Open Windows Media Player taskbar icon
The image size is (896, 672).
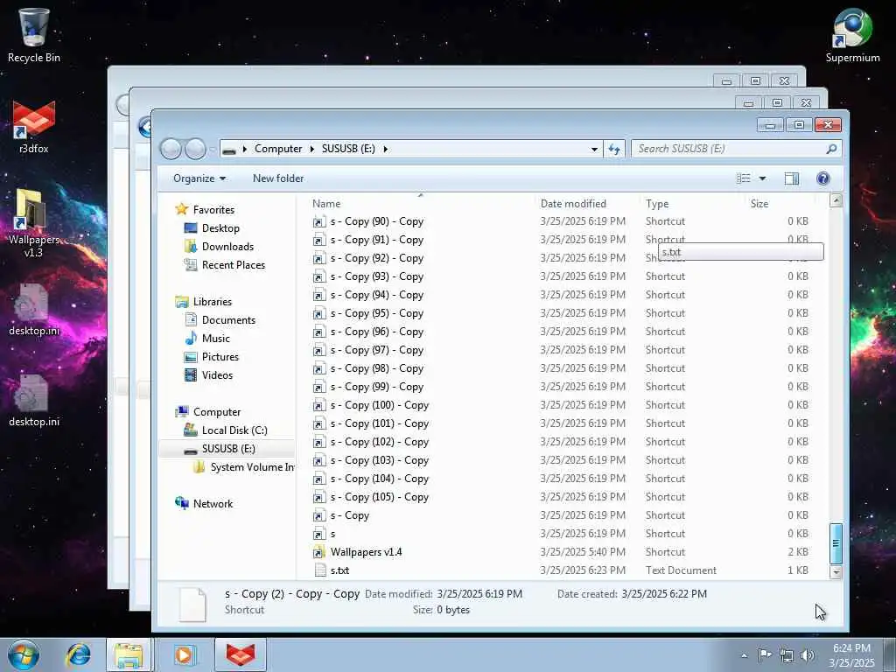tap(184, 654)
